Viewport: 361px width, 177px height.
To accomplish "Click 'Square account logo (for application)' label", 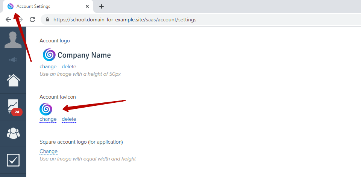I will (x=81, y=142).
